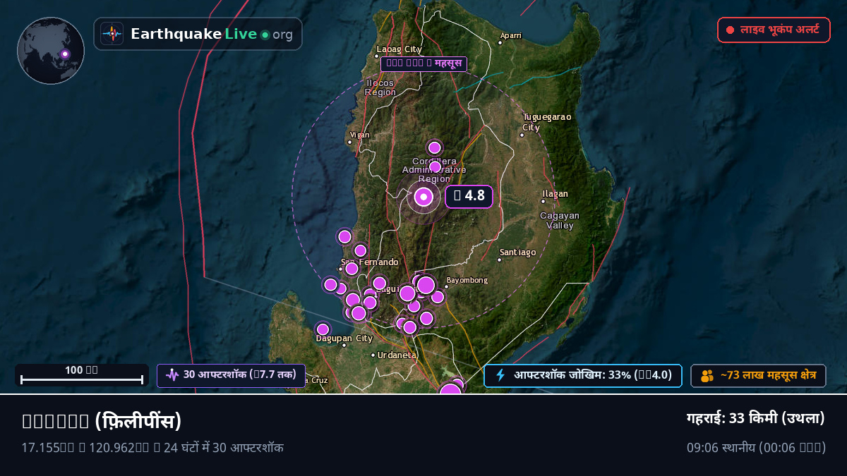This screenshot has width=847, height=476.
Task: Click the Vigan map label
Action: (360, 135)
